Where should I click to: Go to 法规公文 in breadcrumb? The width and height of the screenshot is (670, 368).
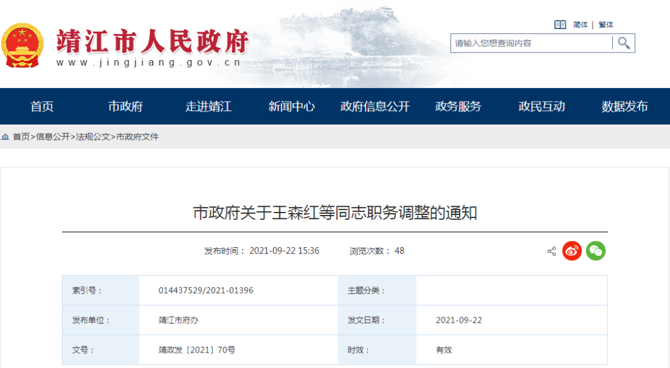(x=93, y=137)
